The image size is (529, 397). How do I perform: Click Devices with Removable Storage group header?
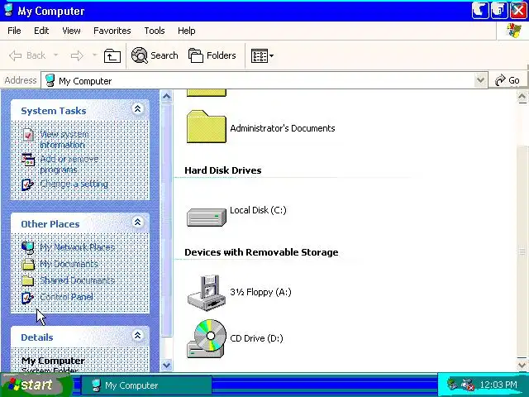(x=261, y=252)
